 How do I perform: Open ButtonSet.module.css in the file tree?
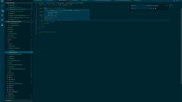[x=18, y=54]
